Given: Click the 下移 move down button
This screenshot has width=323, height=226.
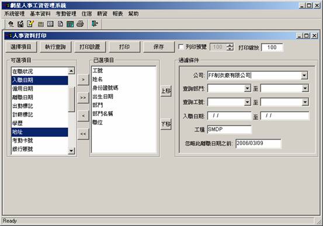Looking at the screenshot, I should (x=166, y=124).
